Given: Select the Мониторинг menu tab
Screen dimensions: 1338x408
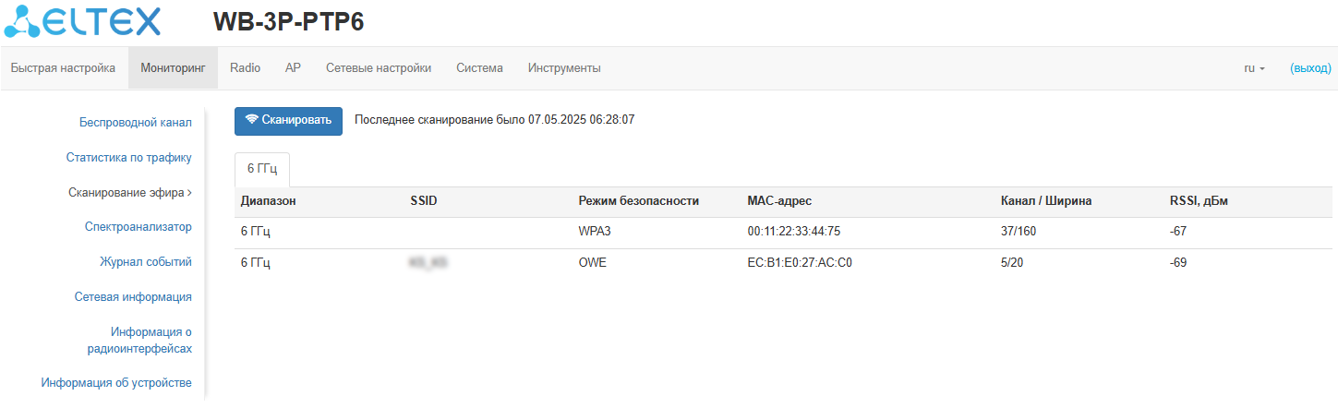Looking at the screenshot, I should coord(173,68).
